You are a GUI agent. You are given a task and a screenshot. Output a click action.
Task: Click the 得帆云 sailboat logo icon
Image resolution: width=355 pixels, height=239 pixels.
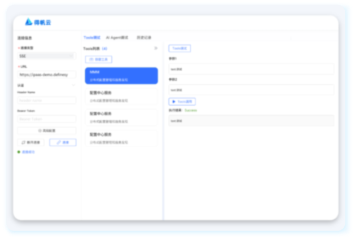pyautogui.click(x=29, y=22)
